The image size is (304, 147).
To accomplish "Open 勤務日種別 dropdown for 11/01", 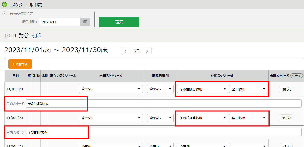I will pyautogui.click(x=160, y=89).
